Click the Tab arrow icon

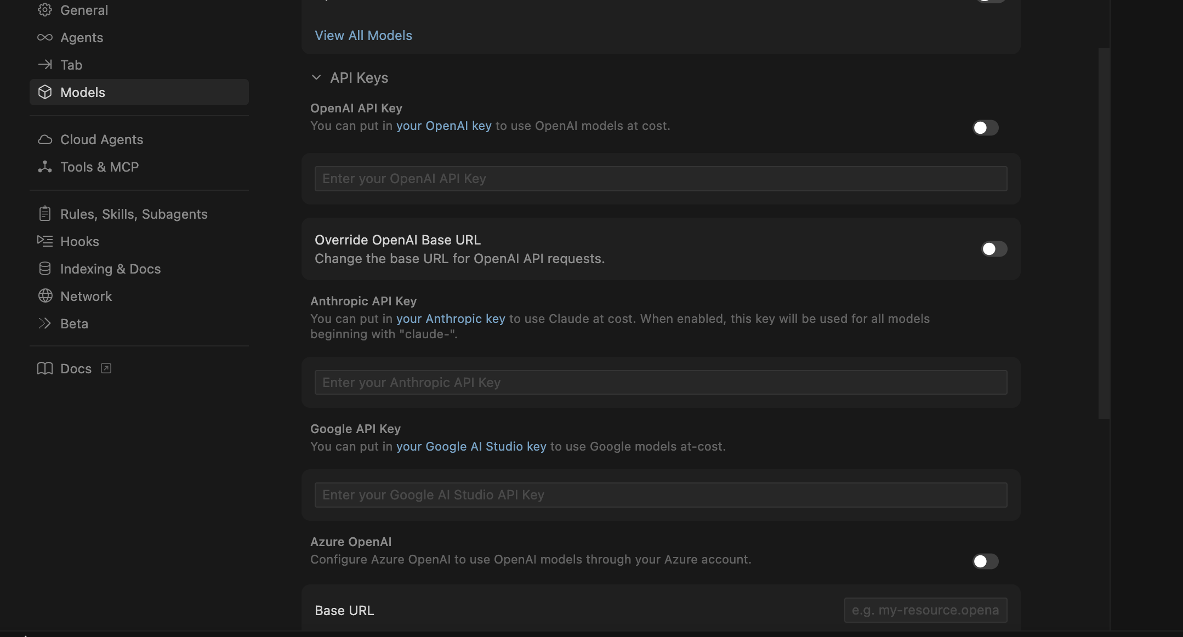click(x=45, y=65)
